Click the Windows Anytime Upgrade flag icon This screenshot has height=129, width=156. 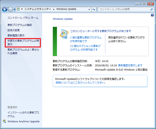4,121
